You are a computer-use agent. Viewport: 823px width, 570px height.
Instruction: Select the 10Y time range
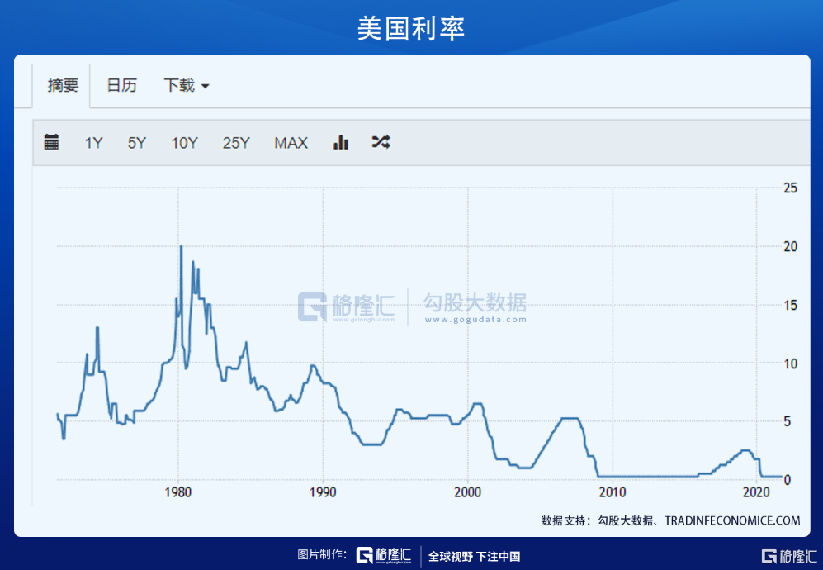point(184,143)
